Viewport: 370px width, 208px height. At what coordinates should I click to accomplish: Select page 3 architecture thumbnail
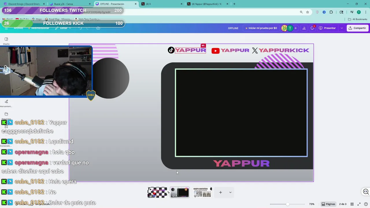(202, 192)
